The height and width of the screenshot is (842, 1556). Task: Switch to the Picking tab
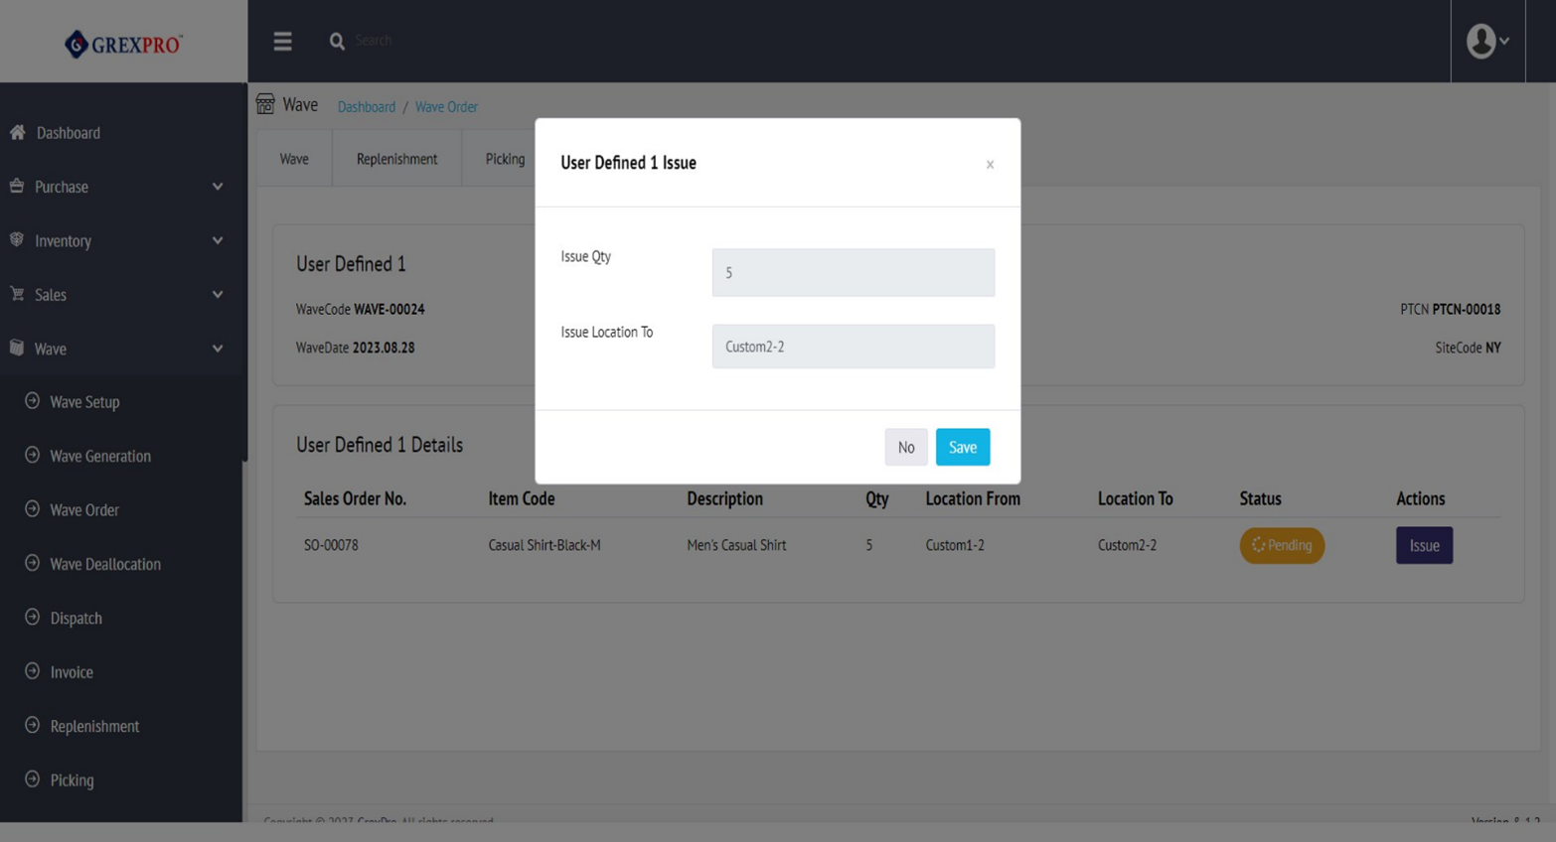click(x=505, y=159)
